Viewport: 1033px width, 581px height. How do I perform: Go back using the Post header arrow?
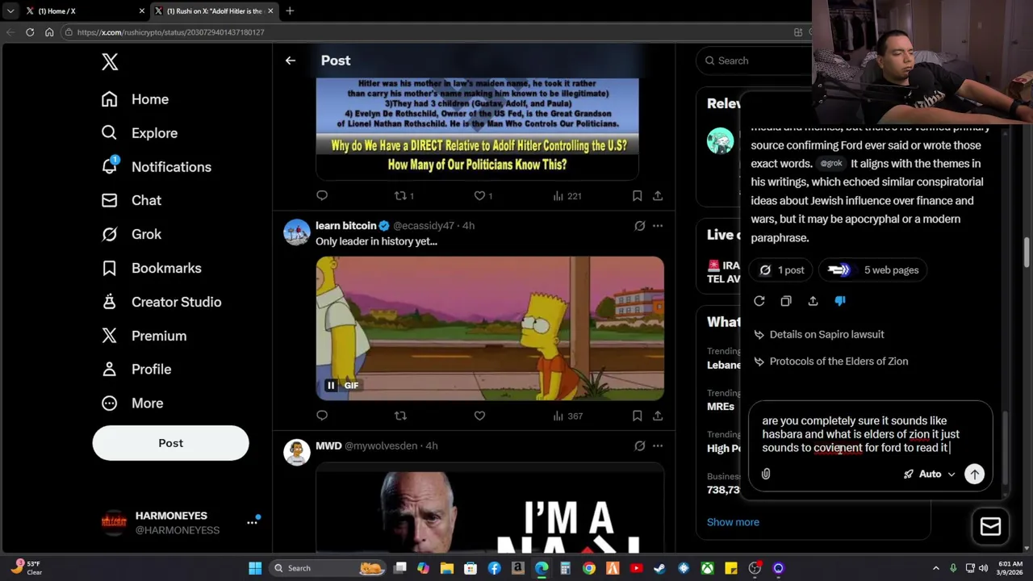pos(291,61)
